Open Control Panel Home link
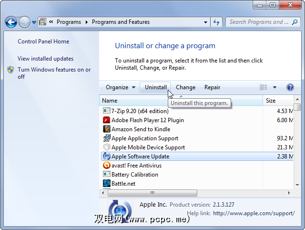Image resolution: width=305 pixels, height=230 pixels. (43, 42)
